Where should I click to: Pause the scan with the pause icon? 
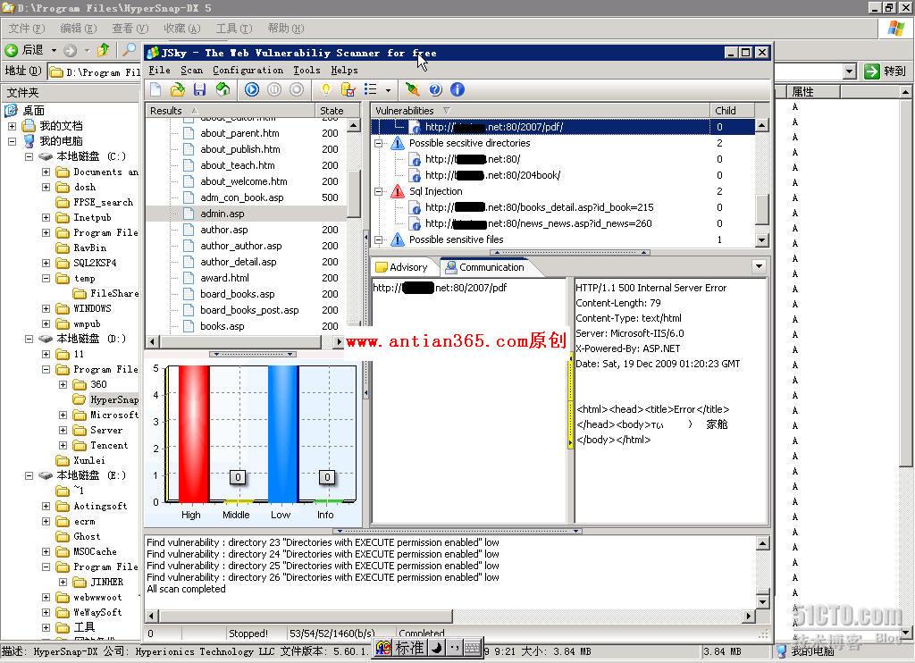274,89
